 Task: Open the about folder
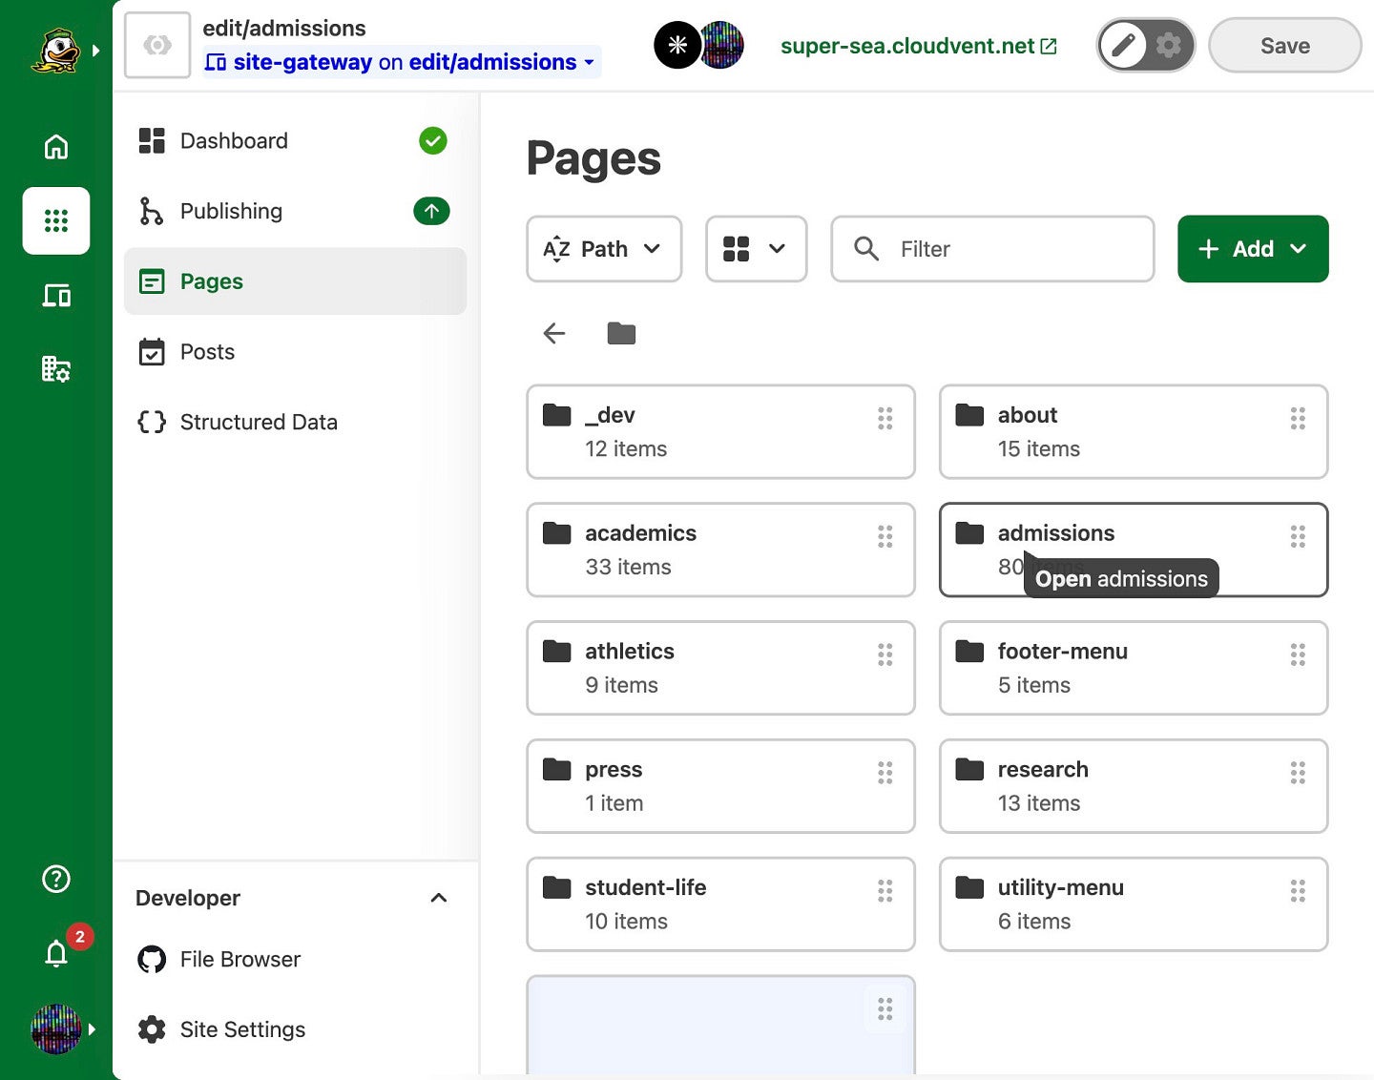1134,431
